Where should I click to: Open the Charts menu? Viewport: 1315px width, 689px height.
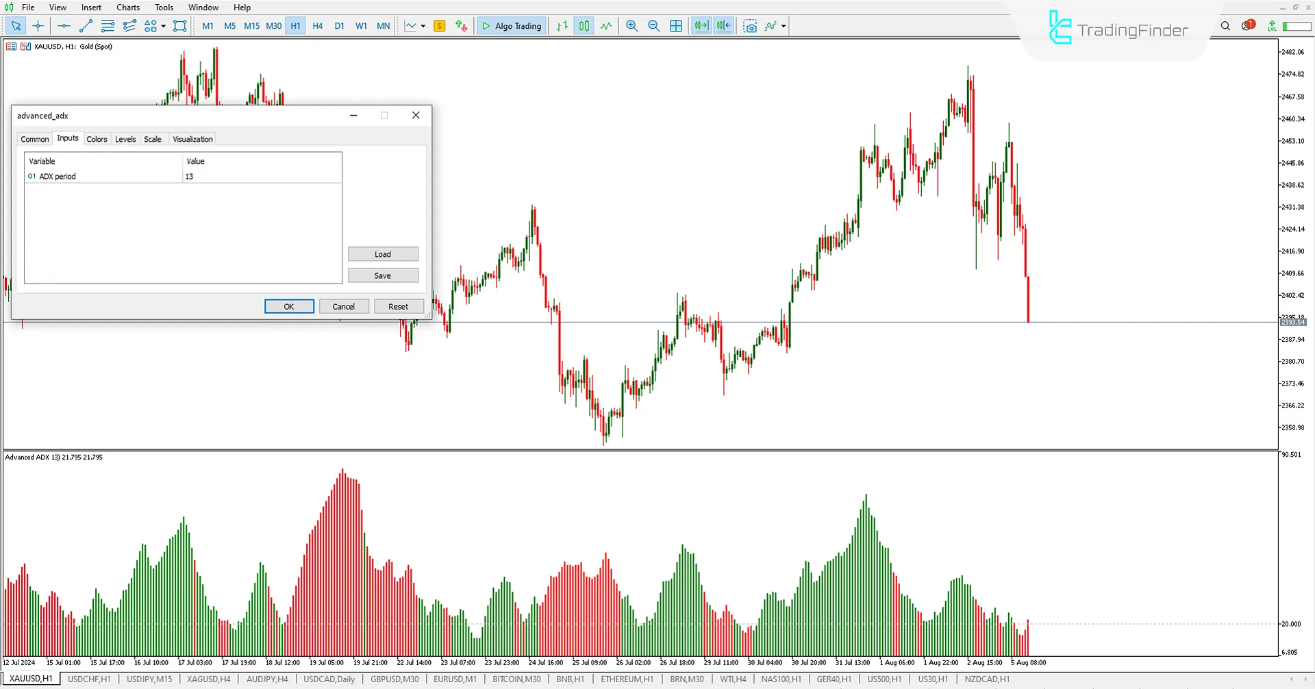click(127, 8)
